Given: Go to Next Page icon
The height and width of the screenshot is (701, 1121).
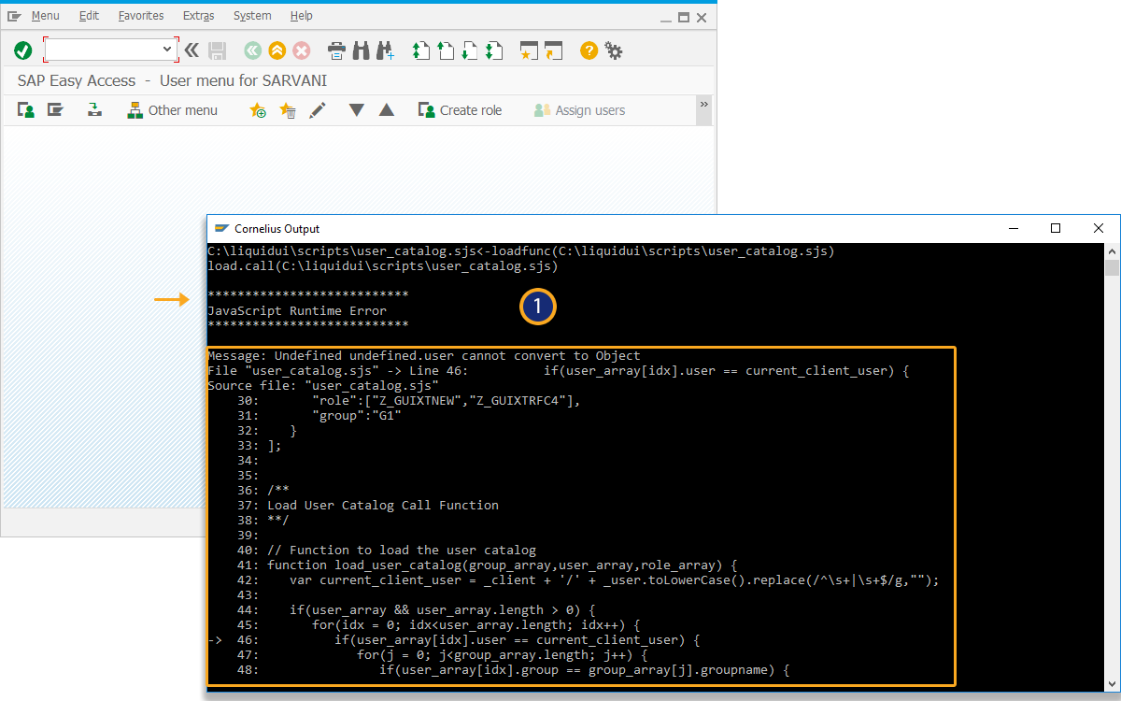Looking at the screenshot, I should coord(470,50).
